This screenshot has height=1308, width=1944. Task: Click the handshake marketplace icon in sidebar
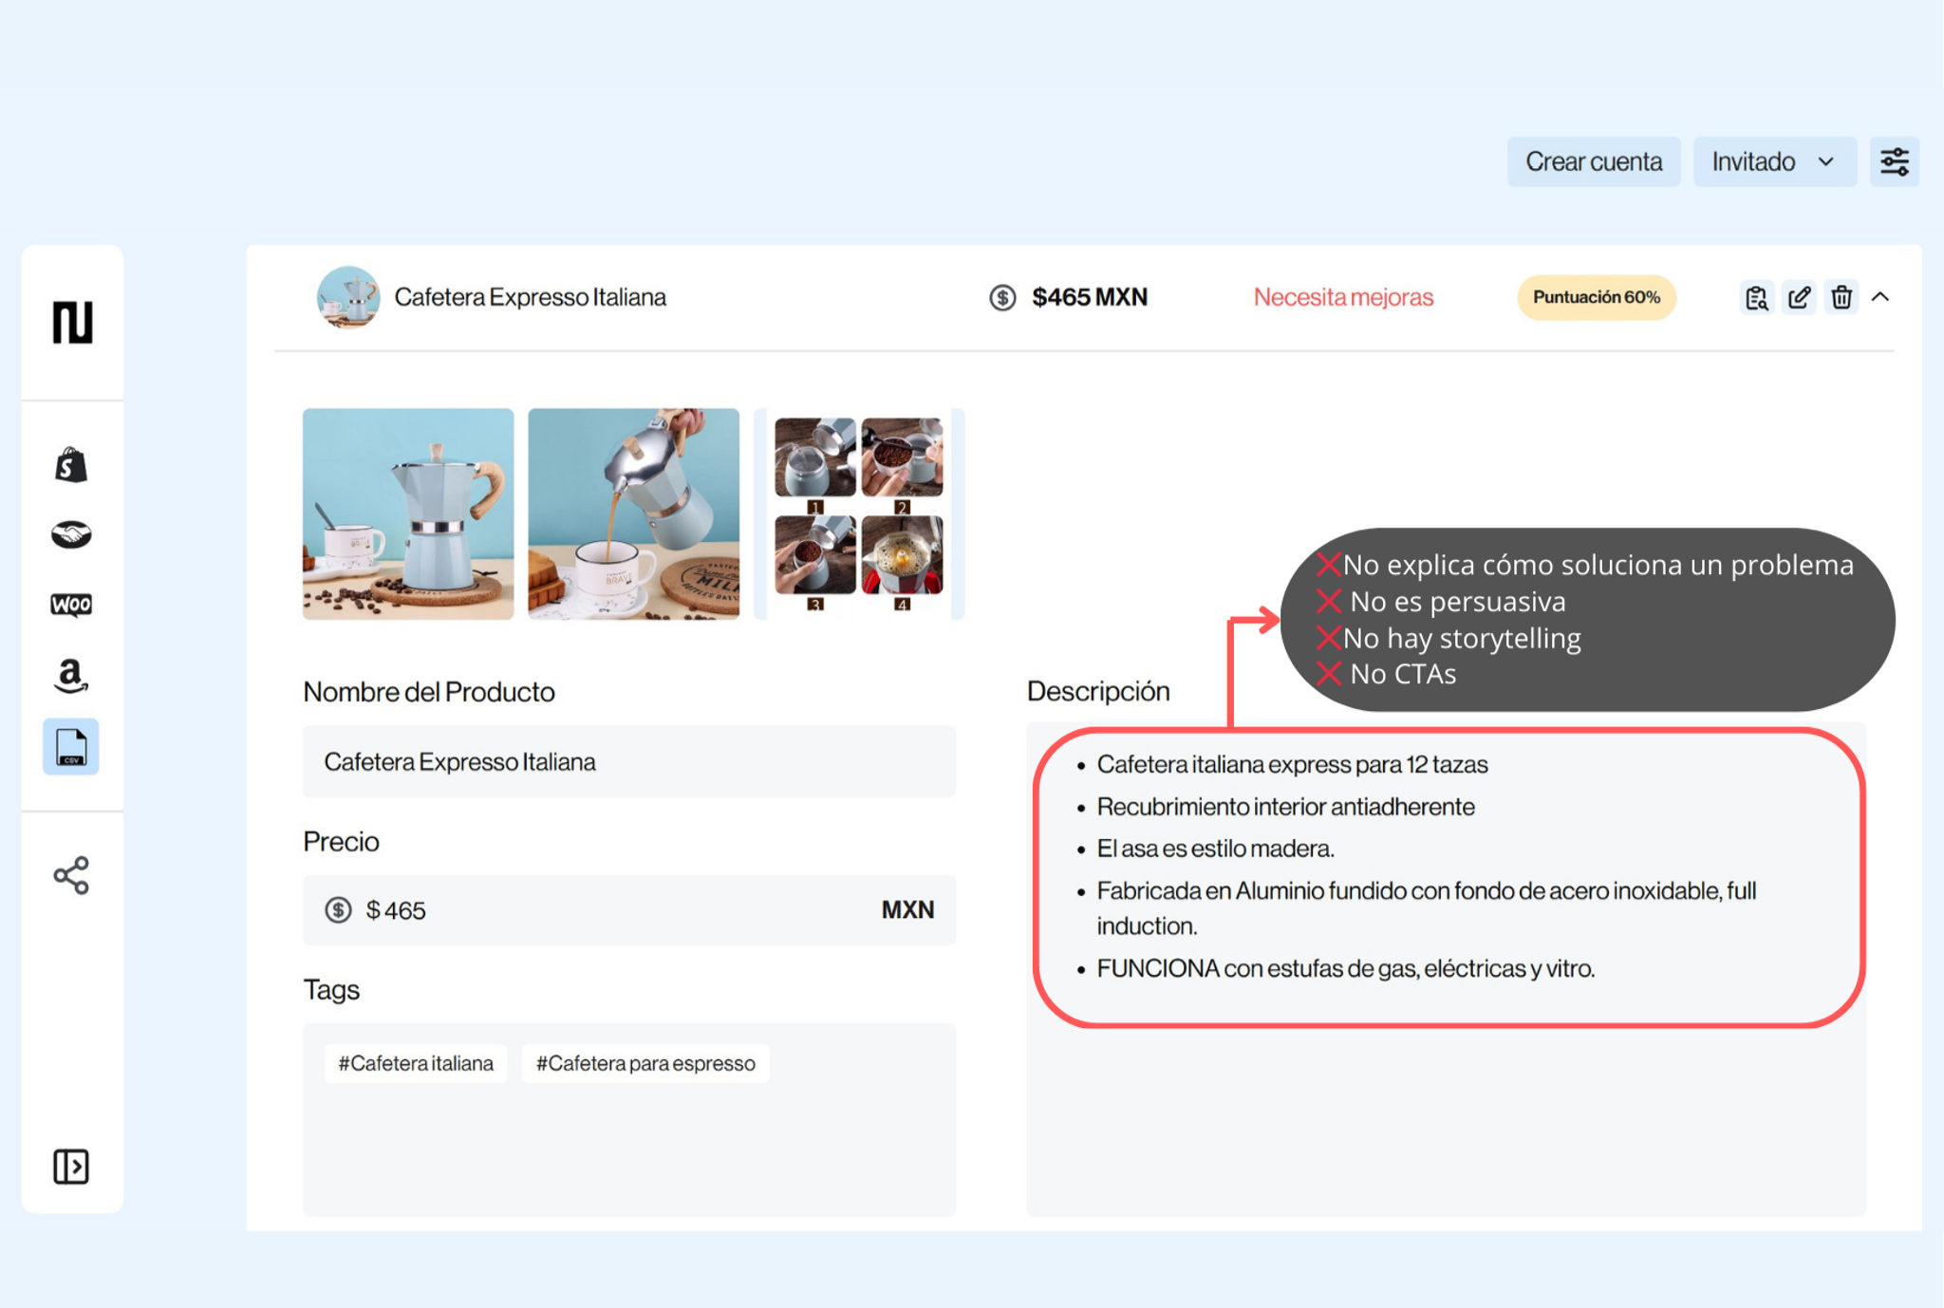(x=71, y=534)
